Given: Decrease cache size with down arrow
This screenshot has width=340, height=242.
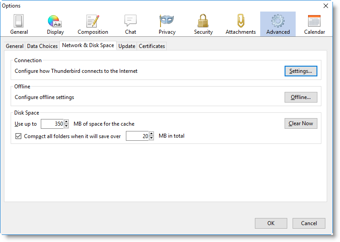Looking at the screenshot, I should 66,126.
